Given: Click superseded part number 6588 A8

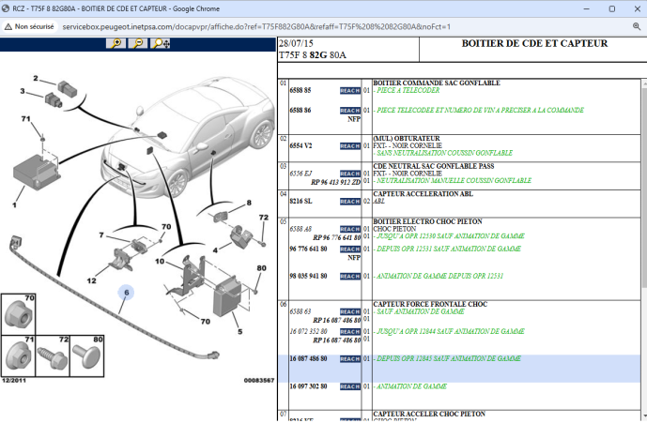Looking at the screenshot, I should click(x=300, y=229).
